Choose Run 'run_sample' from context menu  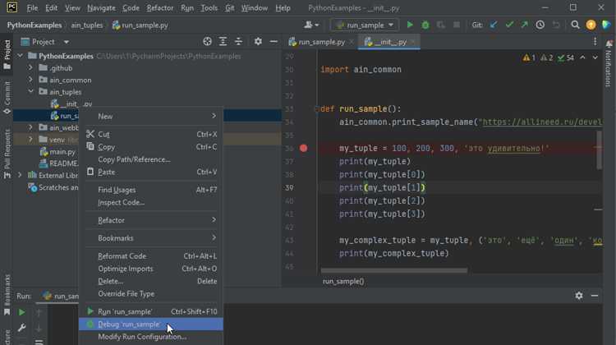(151, 311)
